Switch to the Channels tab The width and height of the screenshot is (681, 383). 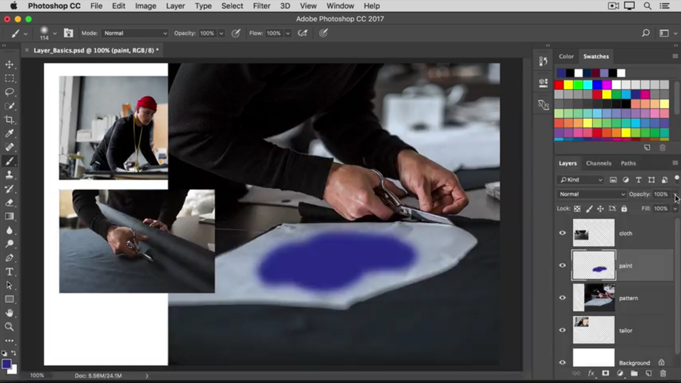(599, 163)
